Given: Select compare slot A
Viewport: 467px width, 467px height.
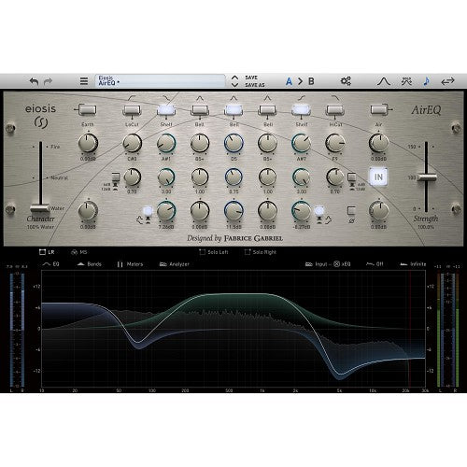Looking at the screenshot, I should 289,81.
